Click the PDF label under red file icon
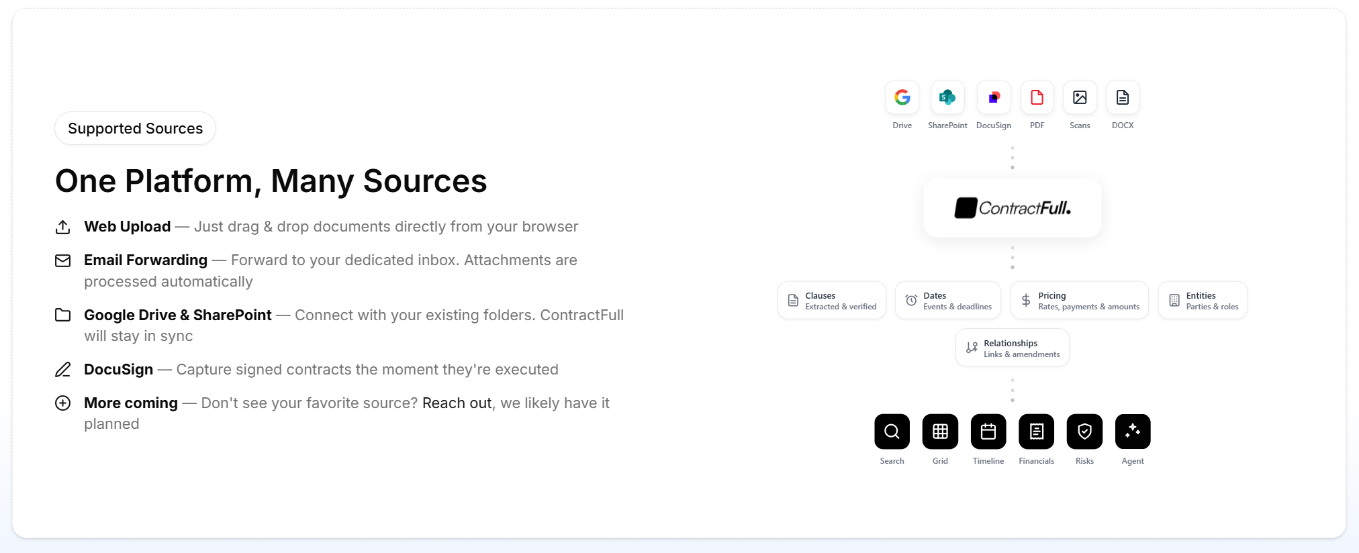The height and width of the screenshot is (553, 1359). click(1037, 125)
